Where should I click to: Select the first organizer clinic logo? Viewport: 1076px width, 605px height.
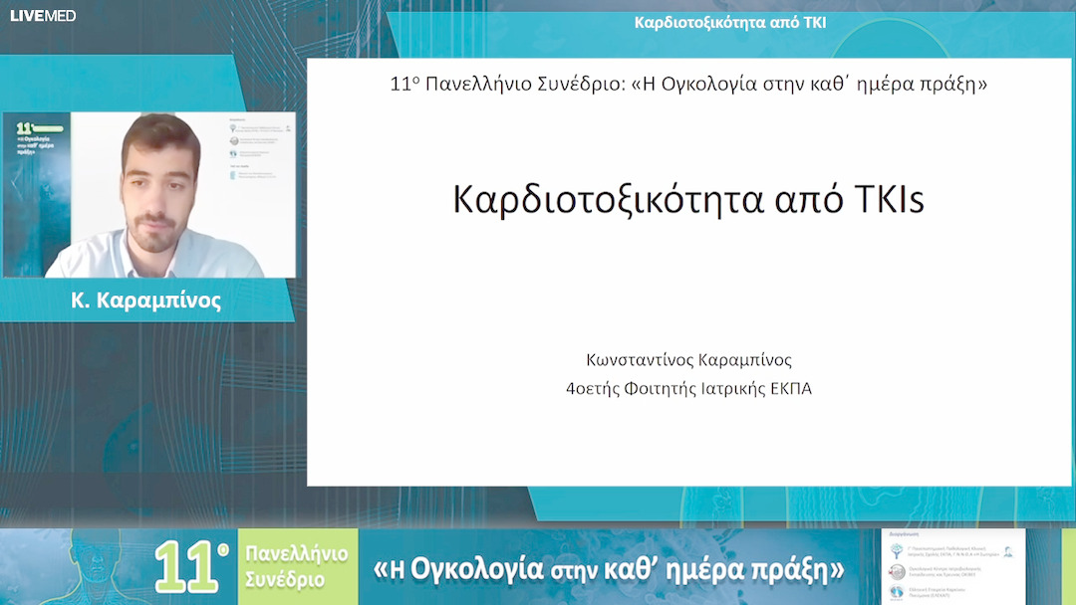[x=897, y=551]
